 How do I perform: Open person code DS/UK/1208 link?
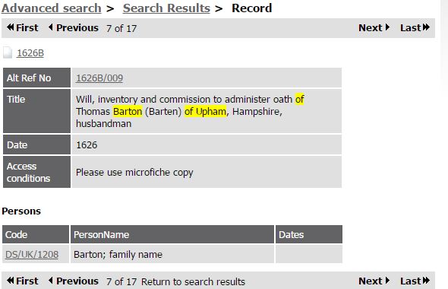tap(32, 254)
